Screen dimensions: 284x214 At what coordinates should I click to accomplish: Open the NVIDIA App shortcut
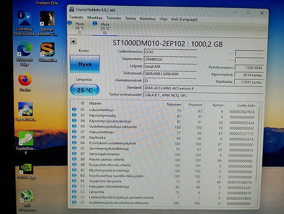(26, 171)
